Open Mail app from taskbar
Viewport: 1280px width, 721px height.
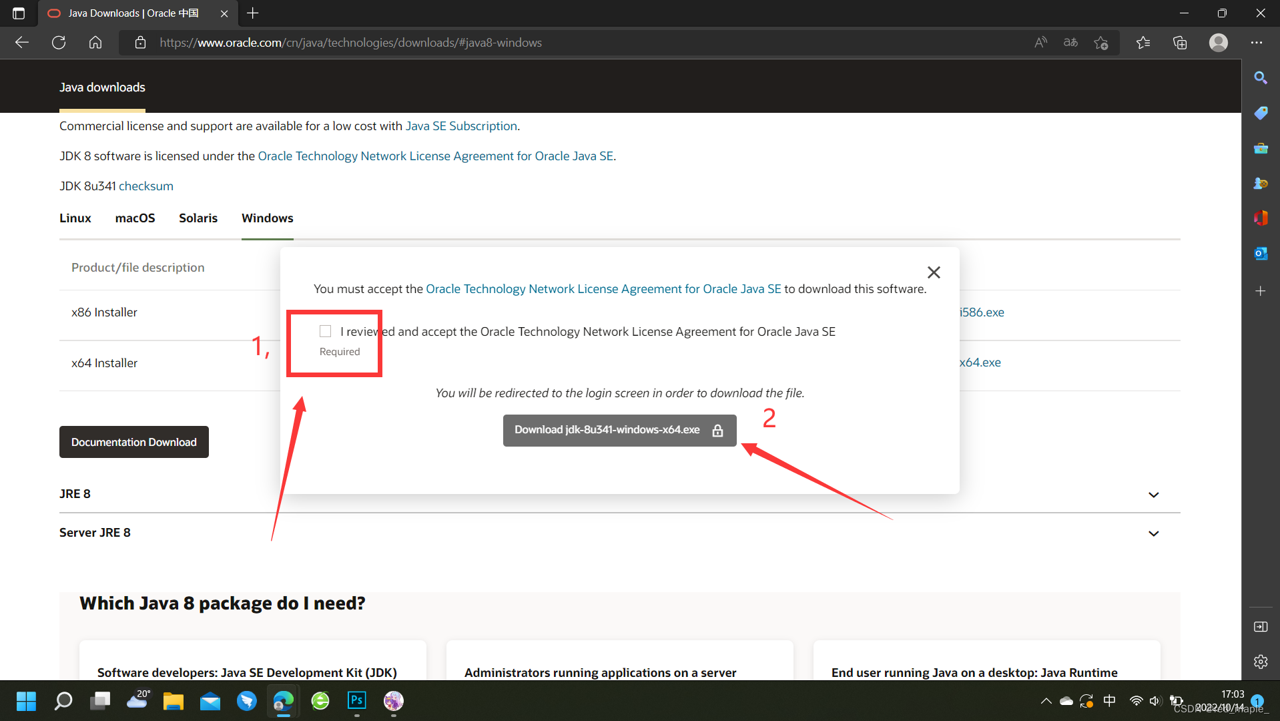pyautogui.click(x=210, y=701)
